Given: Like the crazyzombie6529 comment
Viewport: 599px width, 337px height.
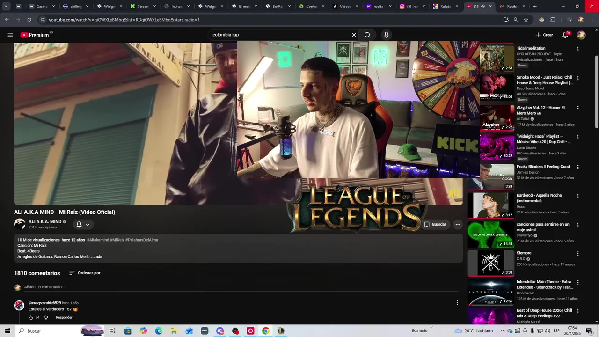Looking at the screenshot, I should coord(31,317).
